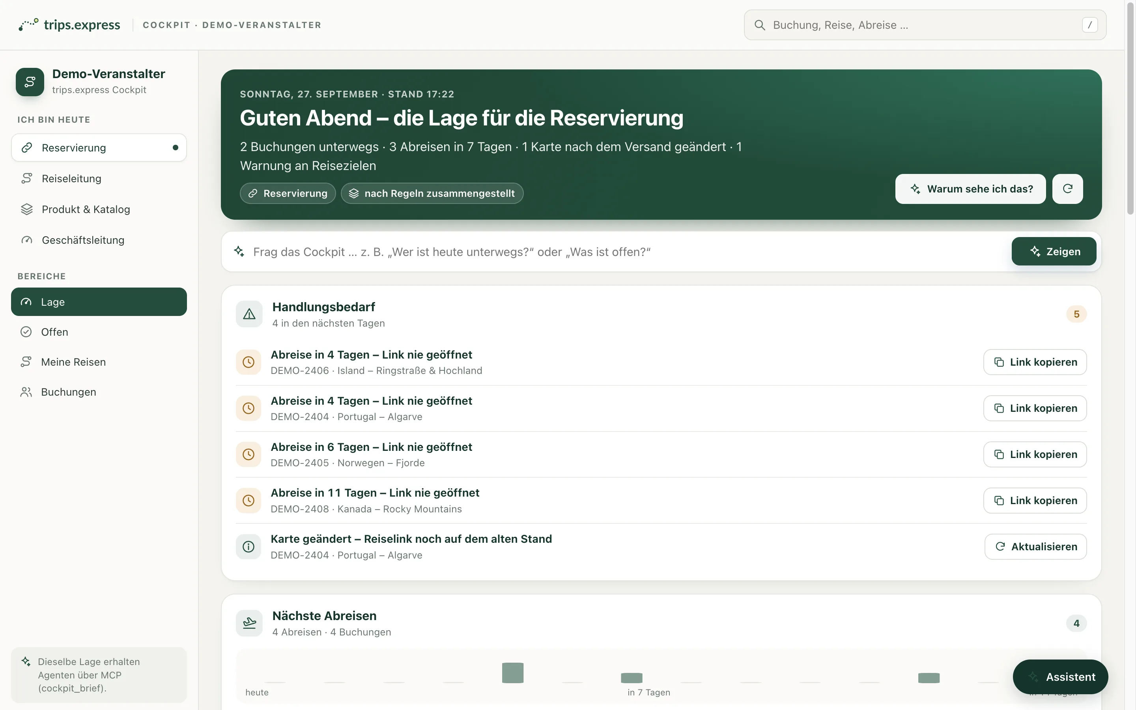Click the clock icon beside DEMO-2405 Norwegen
Viewport: 1136px width, 710px height.
click(248, 454)
